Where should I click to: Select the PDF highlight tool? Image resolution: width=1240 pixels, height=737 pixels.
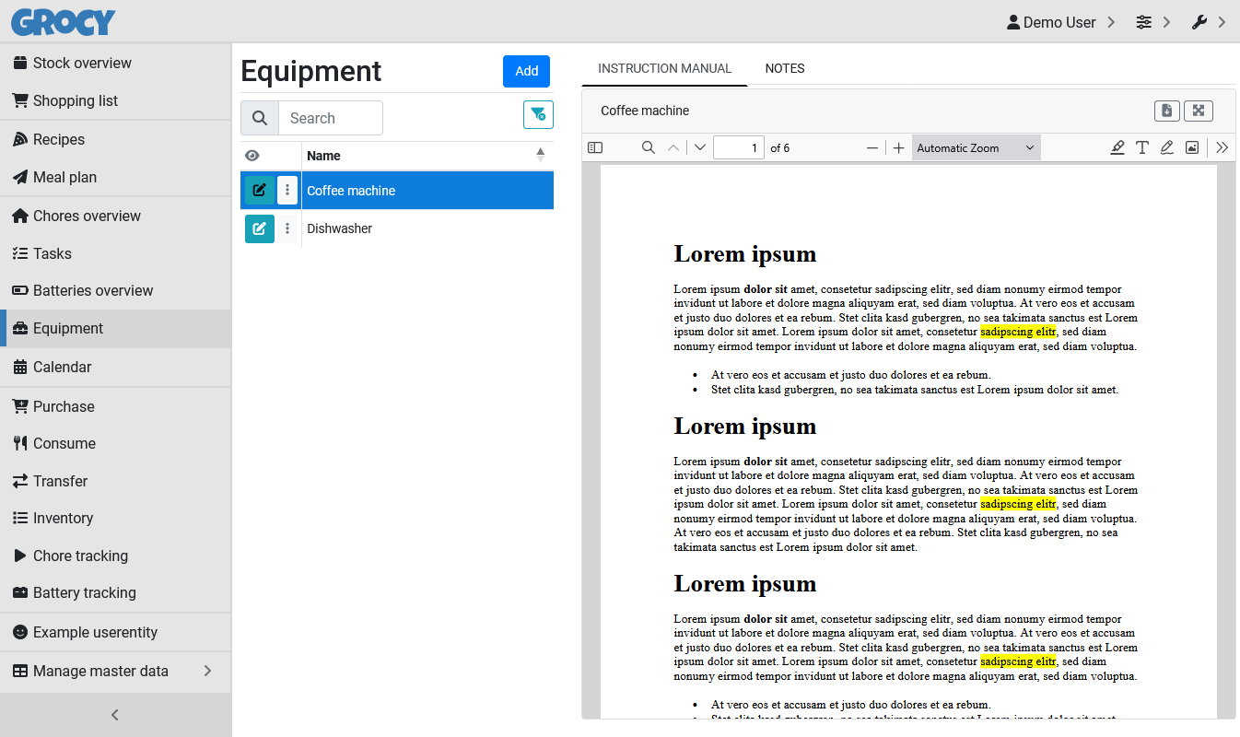[x=1117, y=147]
